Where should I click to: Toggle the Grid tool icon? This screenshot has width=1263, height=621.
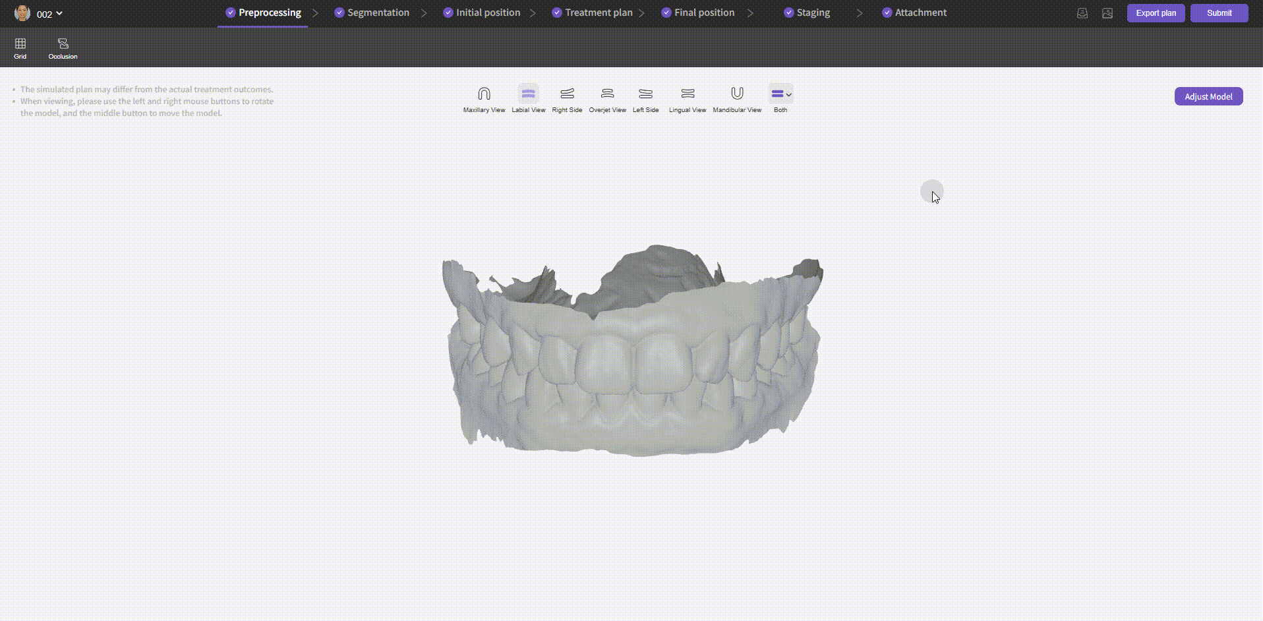click(20, 44)
